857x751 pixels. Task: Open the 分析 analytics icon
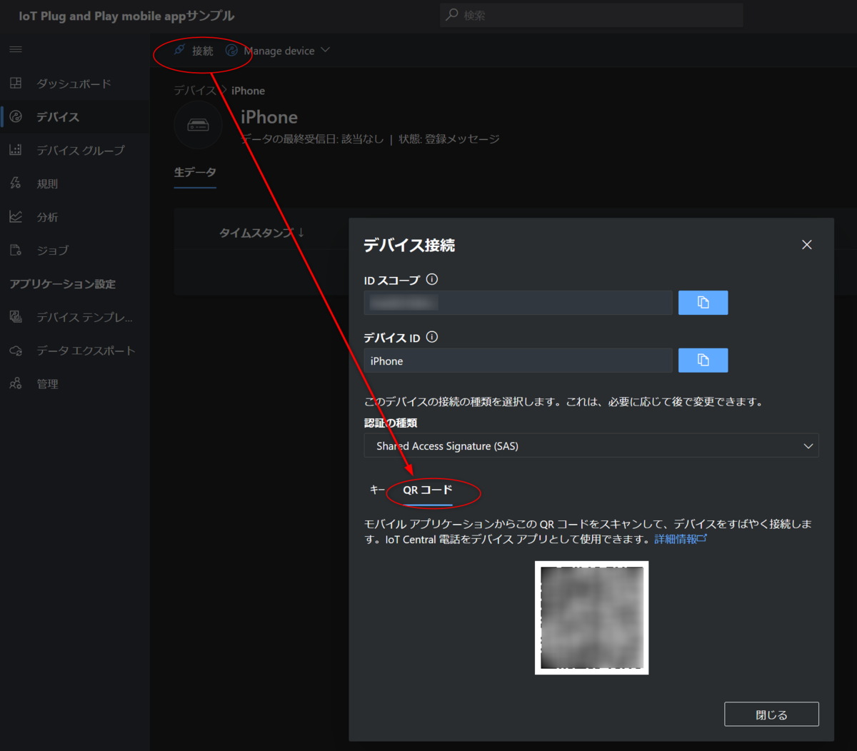pos(16,216)
